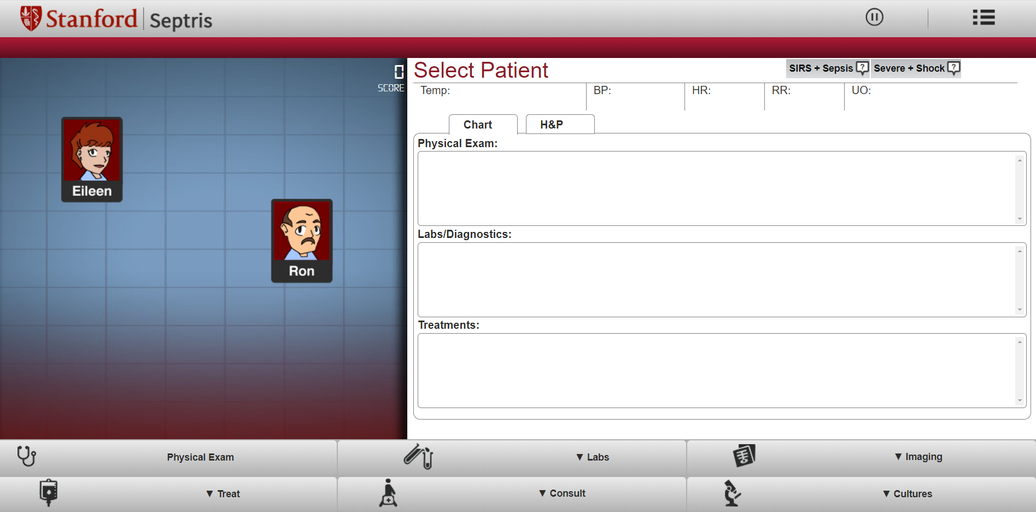
Task: Click Labs/Diagnostics box scroll-up arrow
Action: (x=1020, y=251)
